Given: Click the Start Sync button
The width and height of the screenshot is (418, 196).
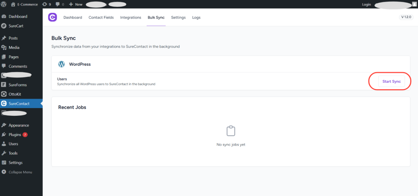Looking at the screenshot, I should (x=392, y=81).
